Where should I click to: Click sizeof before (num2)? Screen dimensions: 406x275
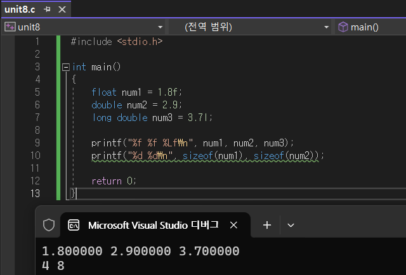pyautogui.click(x=269, y=156)
